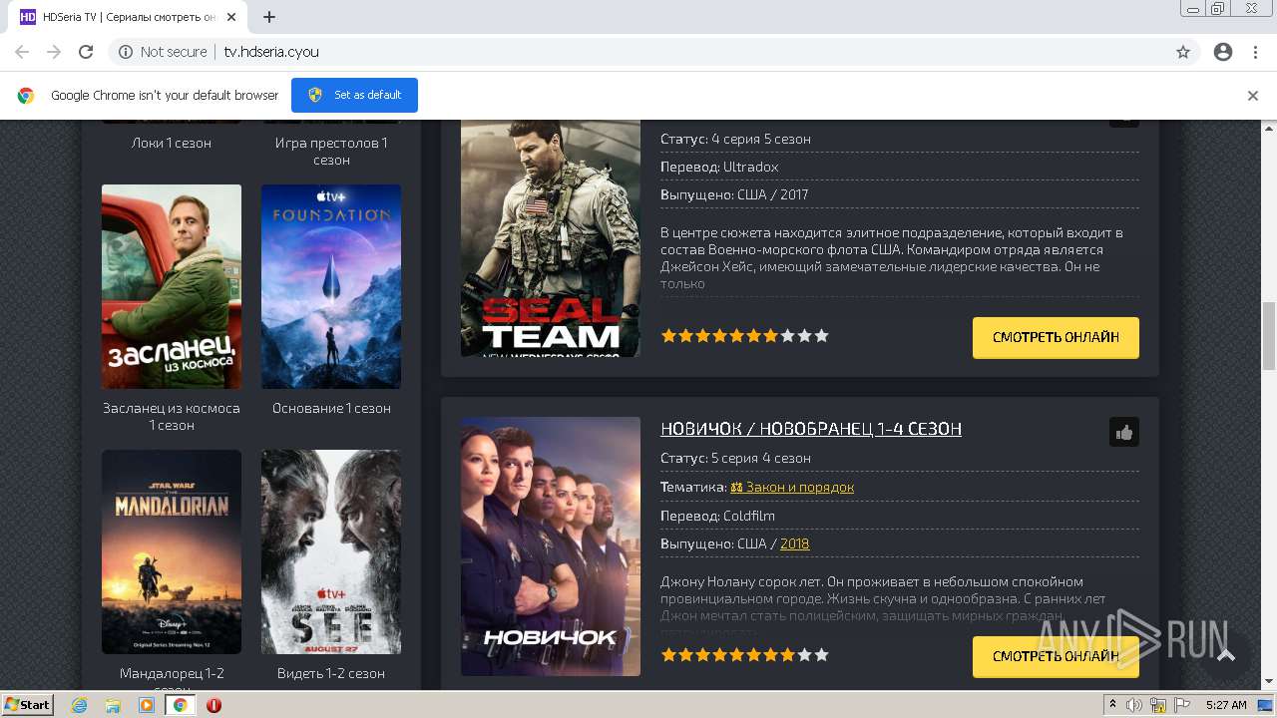Launch Internet Explorer from the taskbar
The width and height of the screenshot is (1277, 718).
tap(80, 705)
